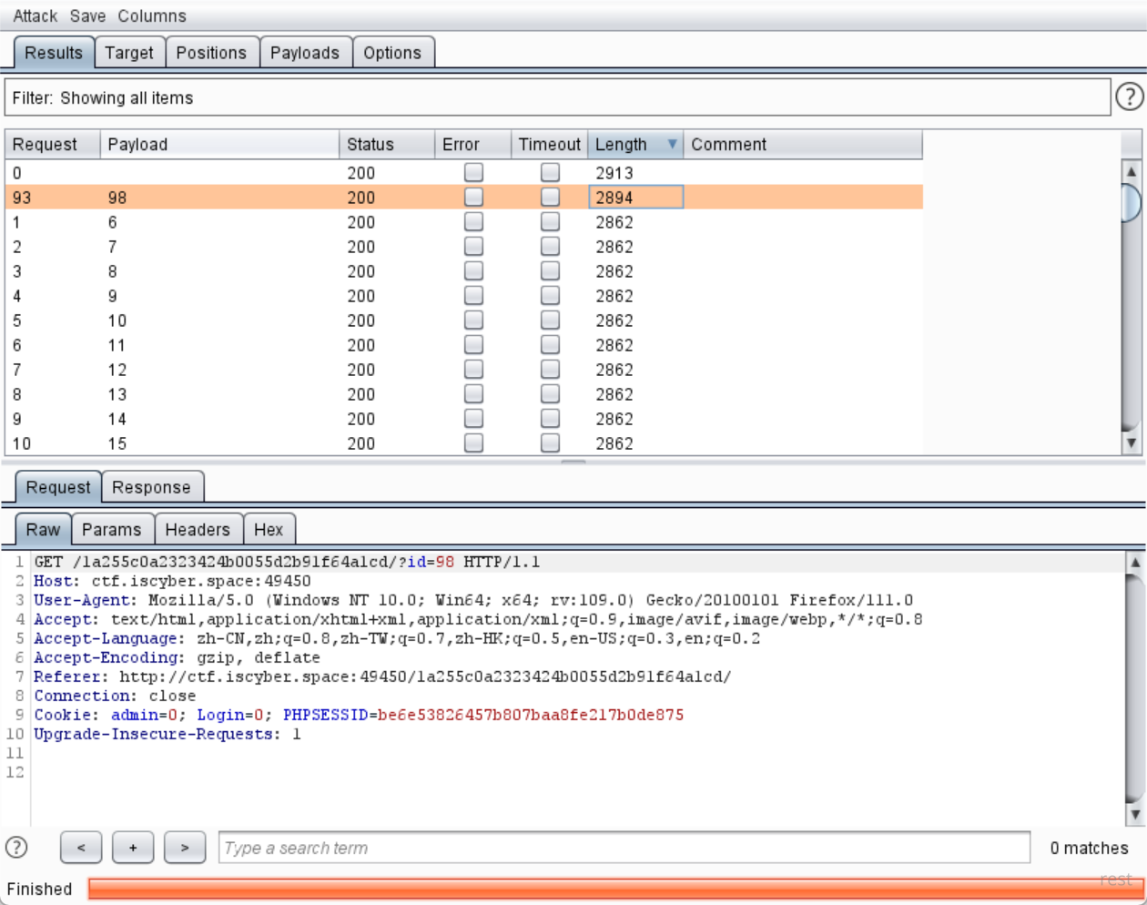
Task: Open the Response tab
Action: pyautogui.click(x=151, y=487)
